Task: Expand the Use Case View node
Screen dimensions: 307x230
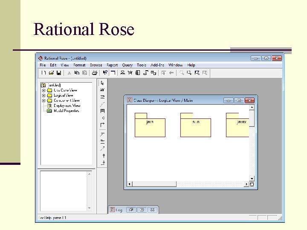Action: click(x=43, y=90)
